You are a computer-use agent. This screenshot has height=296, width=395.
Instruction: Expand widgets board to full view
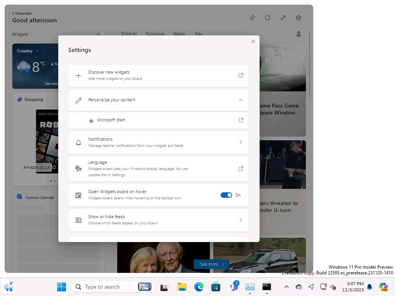click(x=283, y=18)
